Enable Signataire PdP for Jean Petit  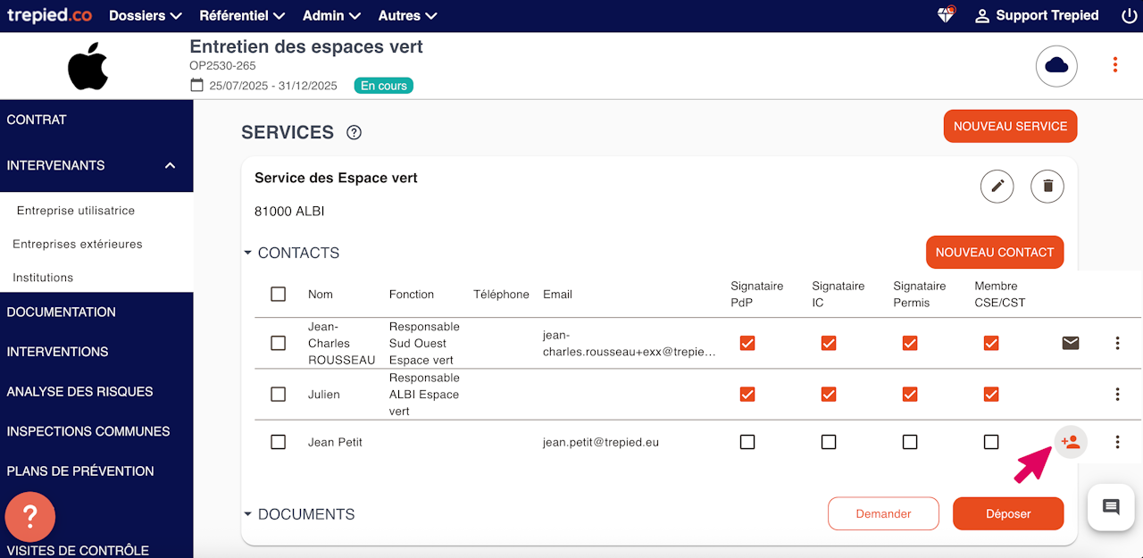point(747,442)
